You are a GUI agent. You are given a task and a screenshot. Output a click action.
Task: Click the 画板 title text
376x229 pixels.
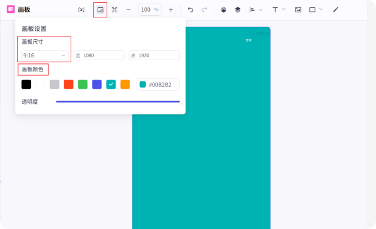[x=24, y=10]
